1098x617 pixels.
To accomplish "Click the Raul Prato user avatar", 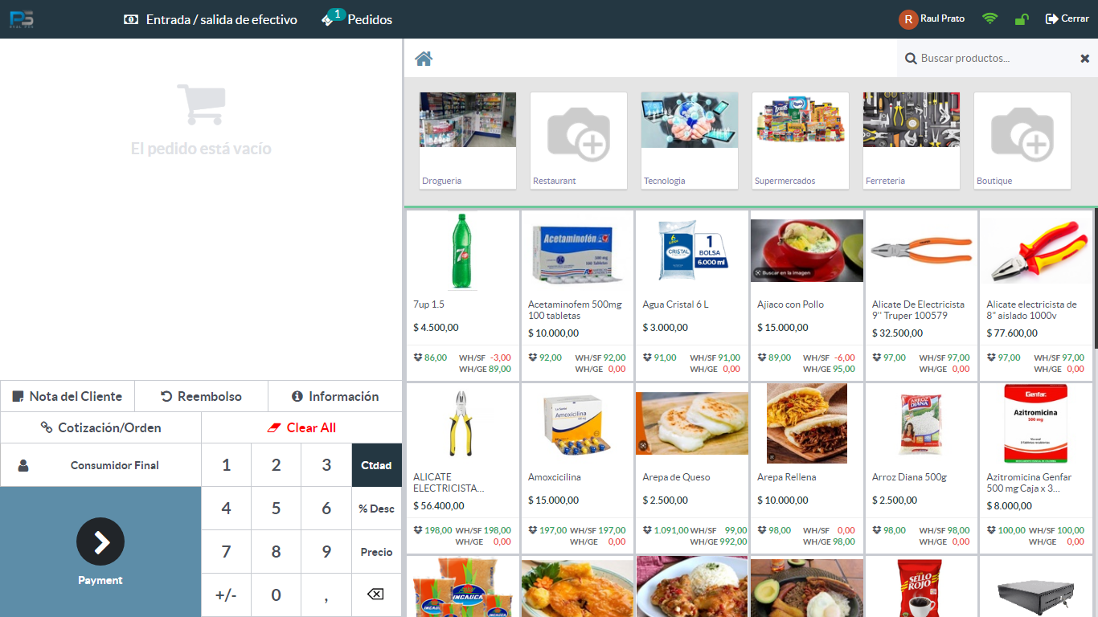I will (x=908, y=19).
